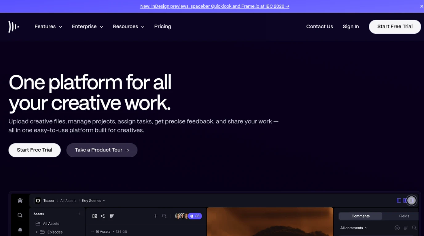This screenshot has height=236, width=424.
Task: Click Teaser in the breadcrumb
Action: (x=49, y=201)
